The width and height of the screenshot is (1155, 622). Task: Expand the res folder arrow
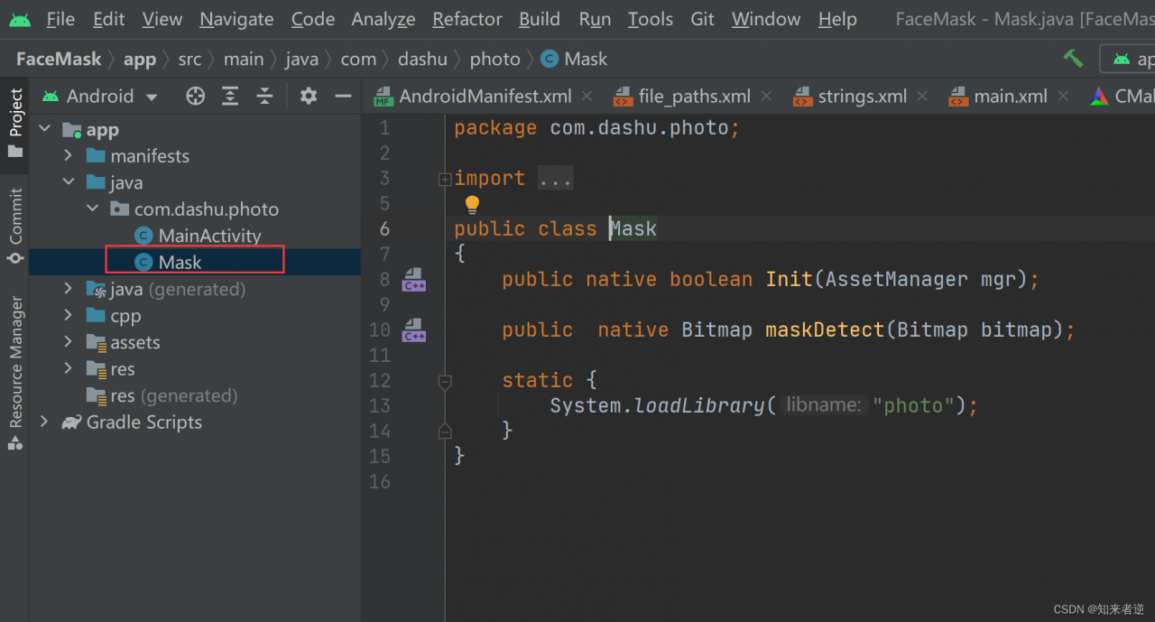[x=69, y=368]
